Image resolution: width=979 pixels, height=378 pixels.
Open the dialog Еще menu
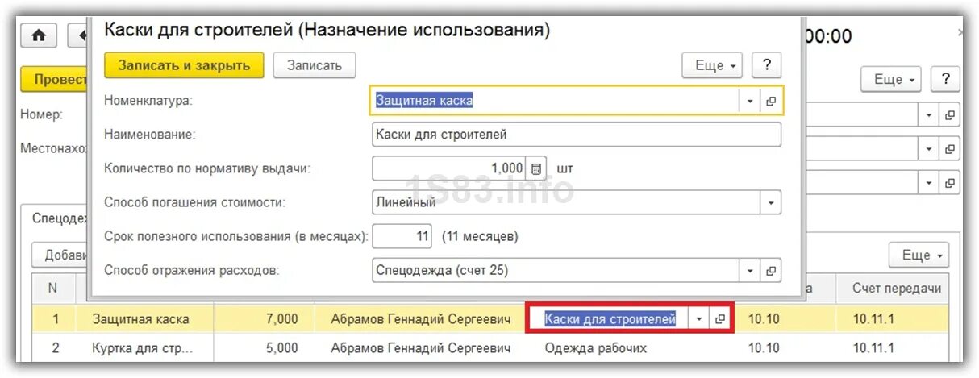(x=712, y=65)
